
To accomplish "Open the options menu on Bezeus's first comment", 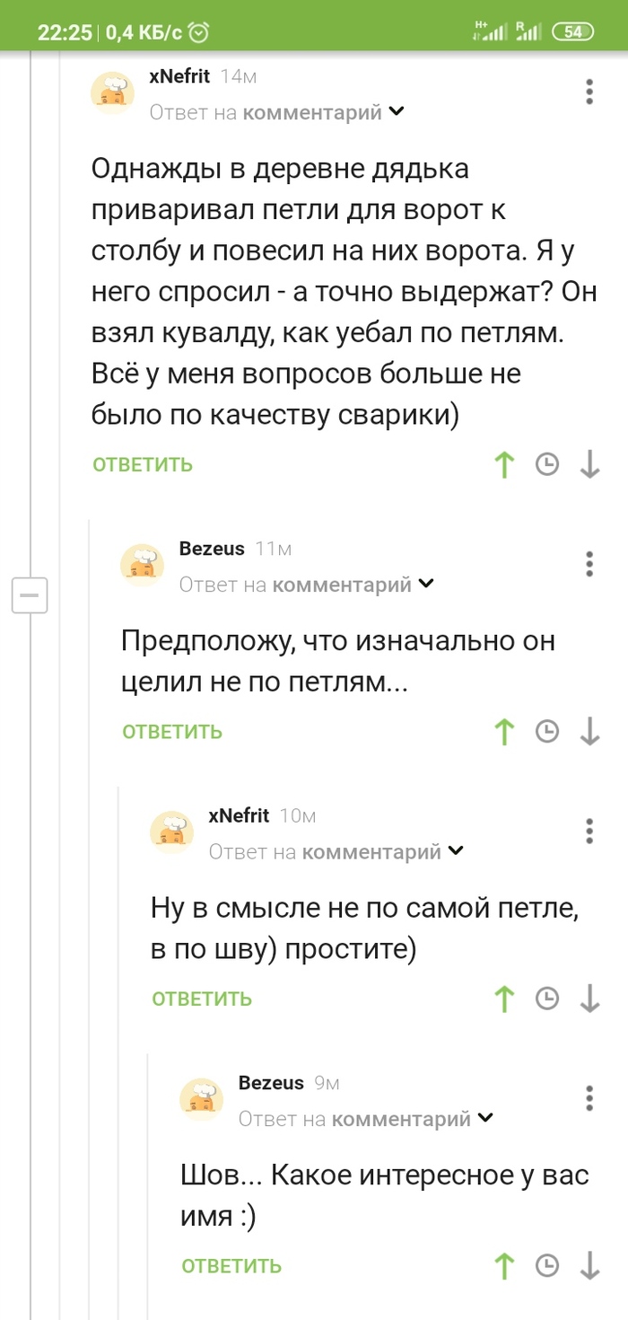I will [589, 564].
